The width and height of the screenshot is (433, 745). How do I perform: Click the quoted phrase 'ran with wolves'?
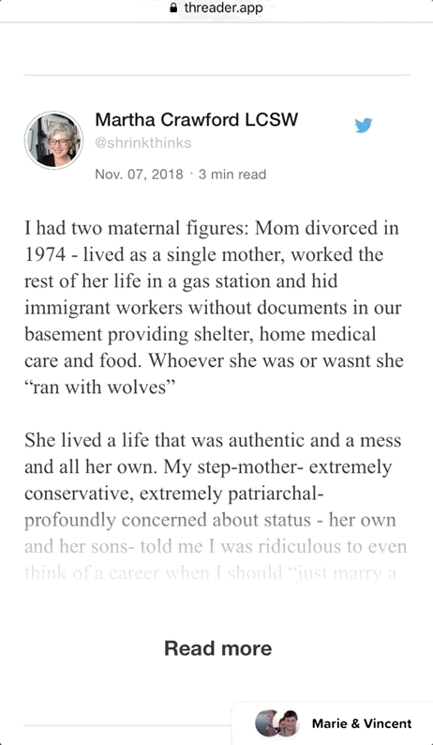(x=100, y=387)
